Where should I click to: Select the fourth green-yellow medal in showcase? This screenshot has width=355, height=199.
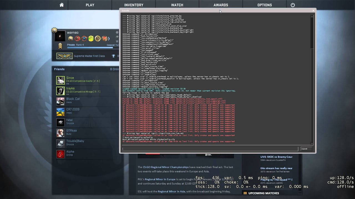coord(91,39)
